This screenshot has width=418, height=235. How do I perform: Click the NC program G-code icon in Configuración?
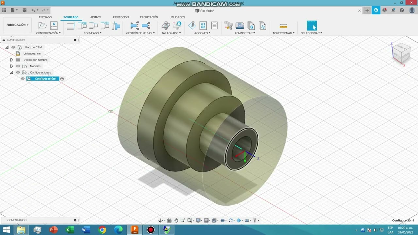pyautogui.click(x=54, y=25)
